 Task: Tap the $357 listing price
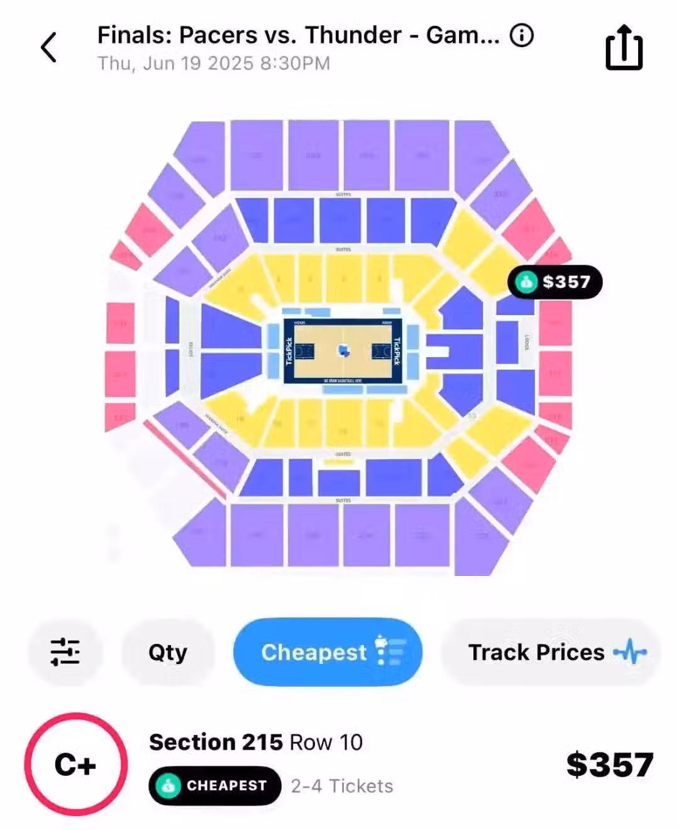click(x=609, y=765)
